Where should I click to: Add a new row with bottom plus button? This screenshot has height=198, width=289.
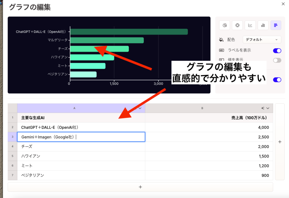tap(140, 187)
